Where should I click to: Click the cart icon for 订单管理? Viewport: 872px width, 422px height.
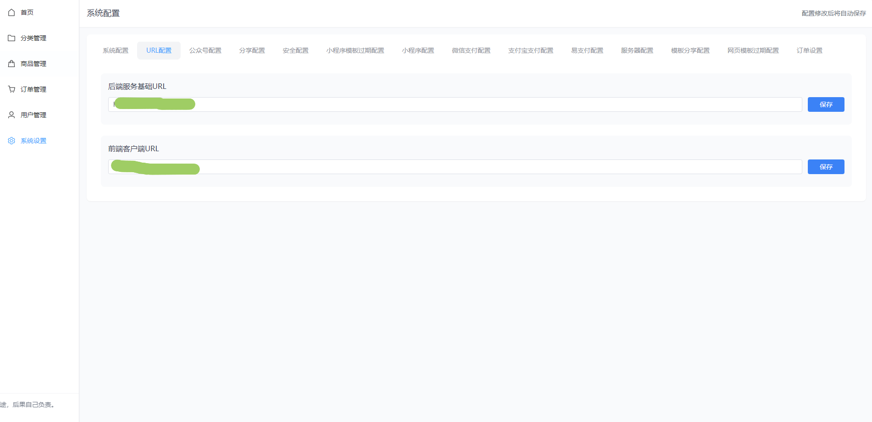pyautogui.click(x=11, y=89)
